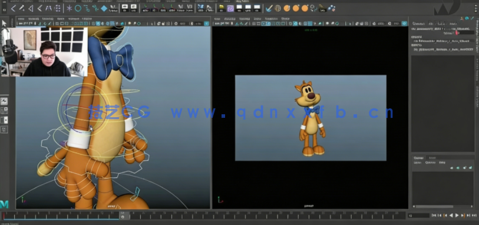The width and height of the screenshot is (479, 225).
Task: Switch to the Display tab in layer editor
Action: [418, 158]
